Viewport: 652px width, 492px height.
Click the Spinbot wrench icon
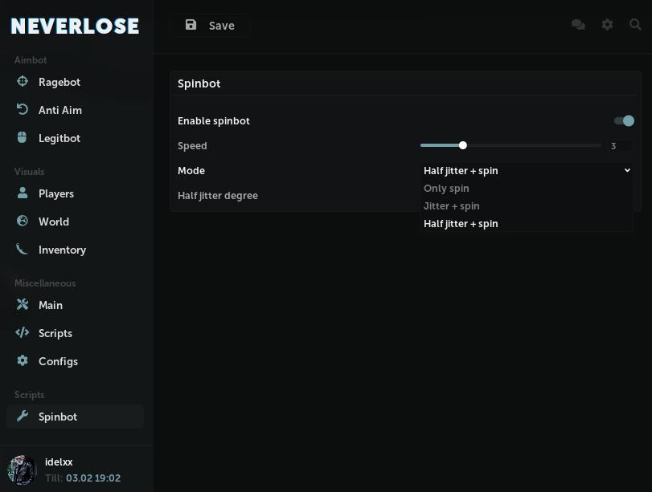(22, 416)
